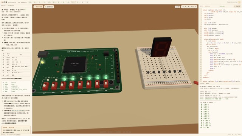Flip the SW3 slide switch
242x136 pixels.
tap(80, 85)
